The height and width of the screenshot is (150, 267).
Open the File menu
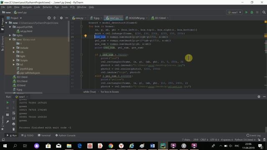(3, 7)
